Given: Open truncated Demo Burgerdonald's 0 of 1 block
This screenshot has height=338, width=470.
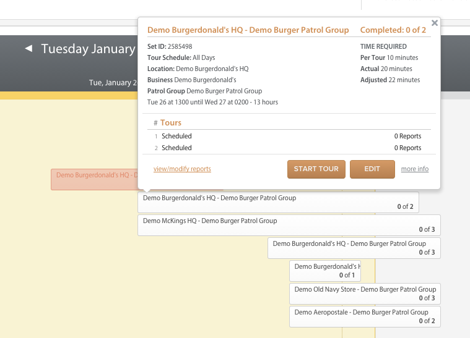Looking at the screenshot, I should coord(325,271).
